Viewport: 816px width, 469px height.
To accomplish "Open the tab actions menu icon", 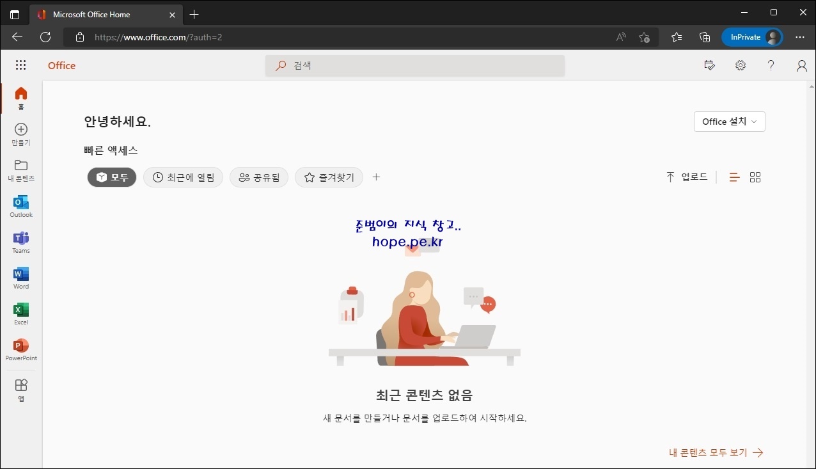I will tap(15, 14).
